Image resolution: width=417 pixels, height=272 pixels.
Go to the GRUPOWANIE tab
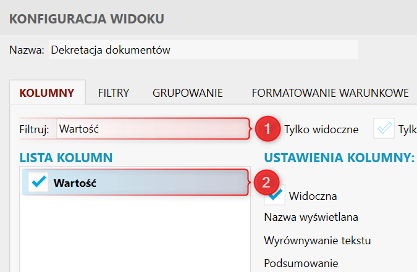click(x=188, y=93)
